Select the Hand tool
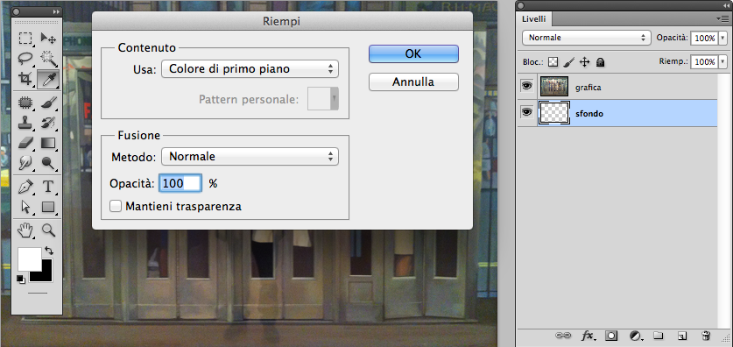 pyautogui.click(x=25, y=230)
